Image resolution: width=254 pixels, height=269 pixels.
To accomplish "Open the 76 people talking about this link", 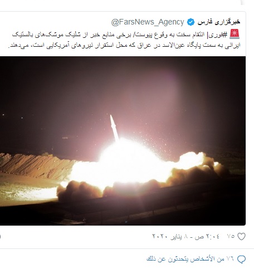I will click(190, 259).
